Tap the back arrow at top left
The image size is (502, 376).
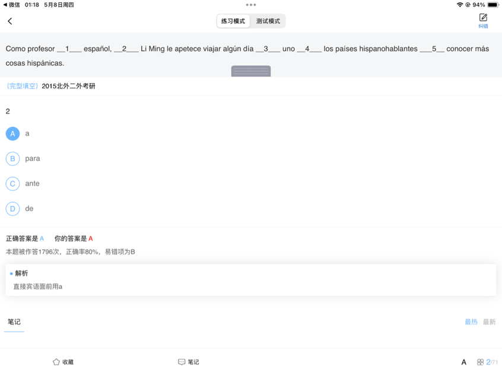[10, 20]
